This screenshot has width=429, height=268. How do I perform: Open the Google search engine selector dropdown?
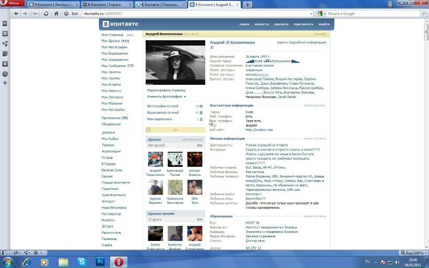coord(324,14)
